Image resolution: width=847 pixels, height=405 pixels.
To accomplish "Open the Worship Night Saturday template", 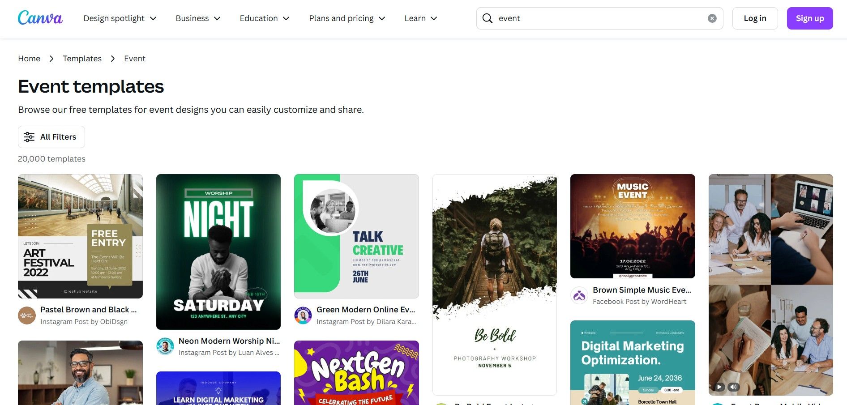I will tap(218, 252).
